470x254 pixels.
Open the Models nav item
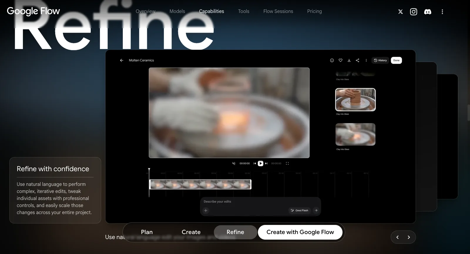[177, 11]
